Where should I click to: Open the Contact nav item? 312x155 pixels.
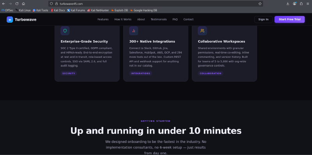(188, 19)
